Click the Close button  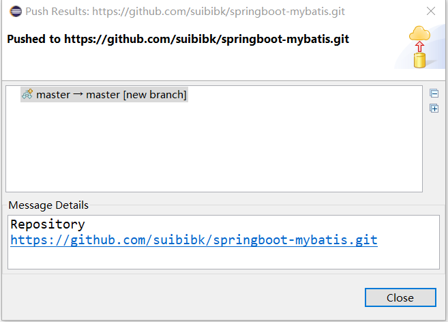(400, 297)
